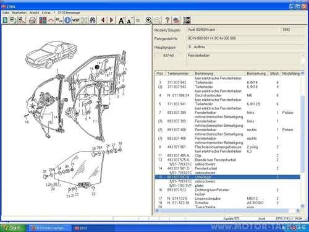Click the parts list horizontal scrollbar
The image size is (309, 232).
pyautogui.click(x=227, y=210)
